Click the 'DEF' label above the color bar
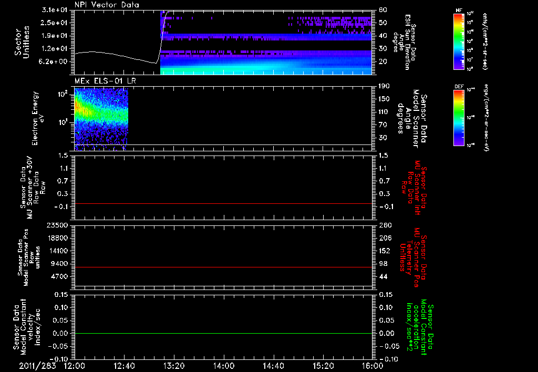This screenshot has height=372, width=538. click(x=459, y=87)
